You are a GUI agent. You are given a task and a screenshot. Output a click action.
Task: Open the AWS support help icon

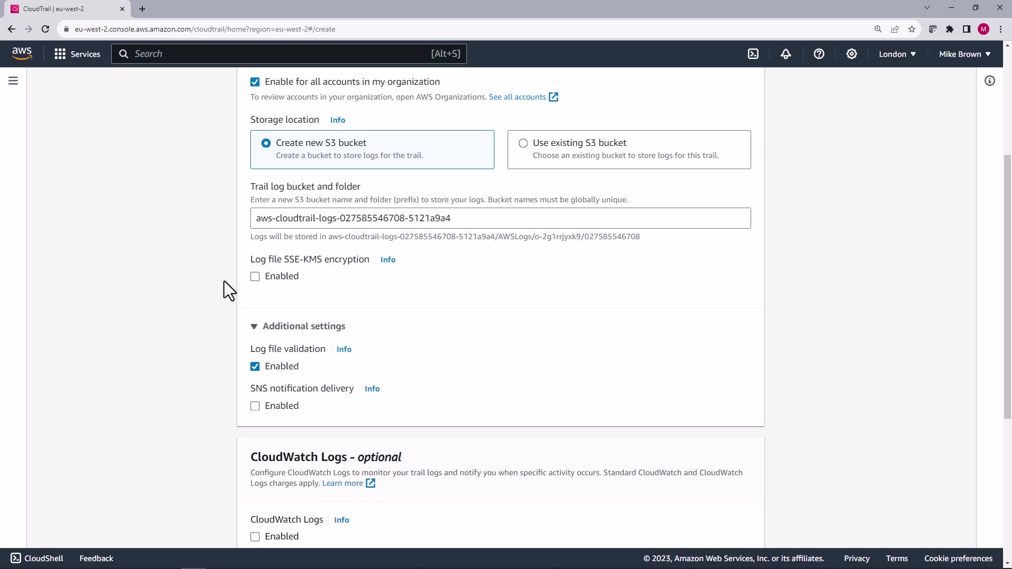(819, 54)
